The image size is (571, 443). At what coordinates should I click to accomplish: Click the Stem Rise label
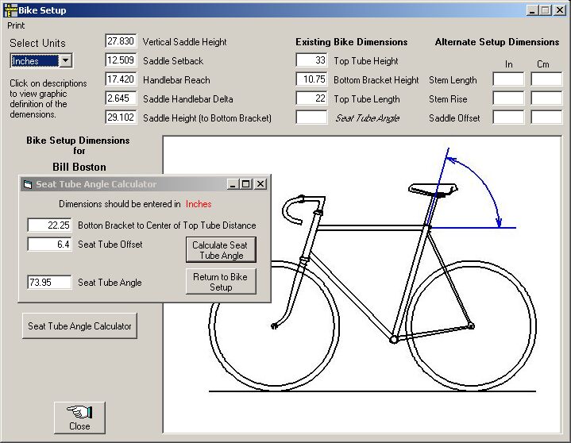tap(448, 99)
